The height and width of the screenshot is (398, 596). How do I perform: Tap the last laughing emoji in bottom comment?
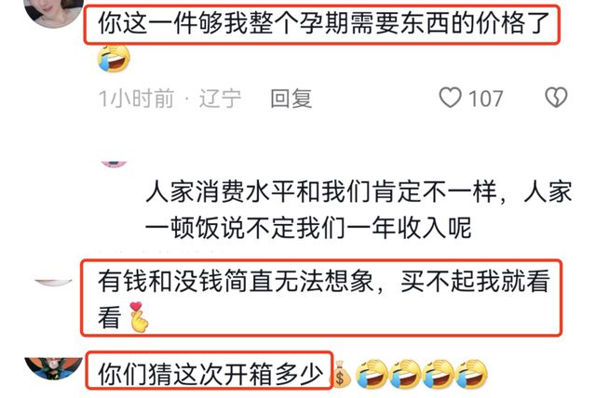(471, 375)
